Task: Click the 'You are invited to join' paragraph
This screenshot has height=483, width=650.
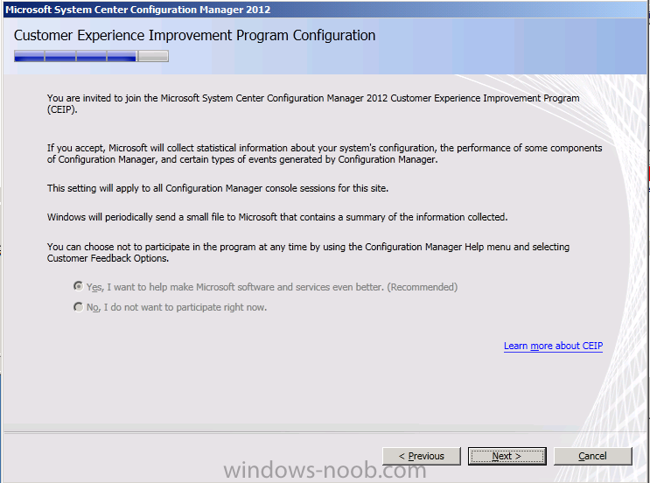Action: [x=313, y=103]
